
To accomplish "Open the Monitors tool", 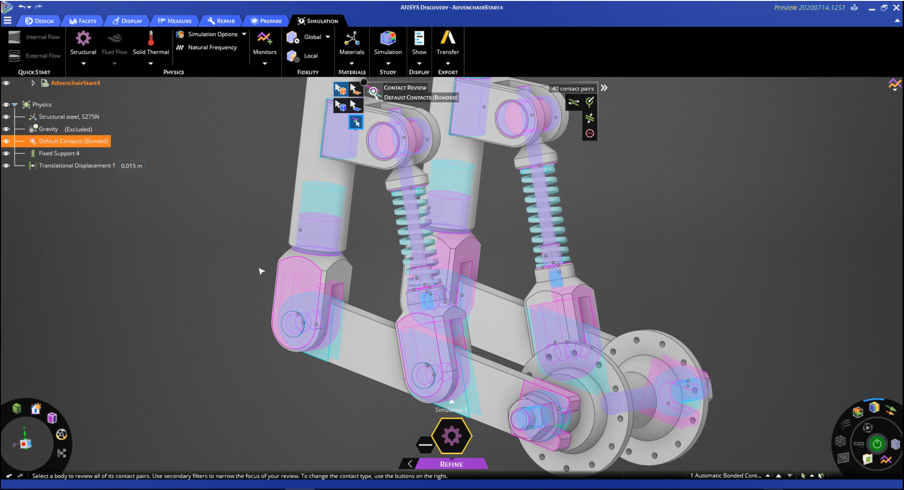I will click(x=264, y=39).
